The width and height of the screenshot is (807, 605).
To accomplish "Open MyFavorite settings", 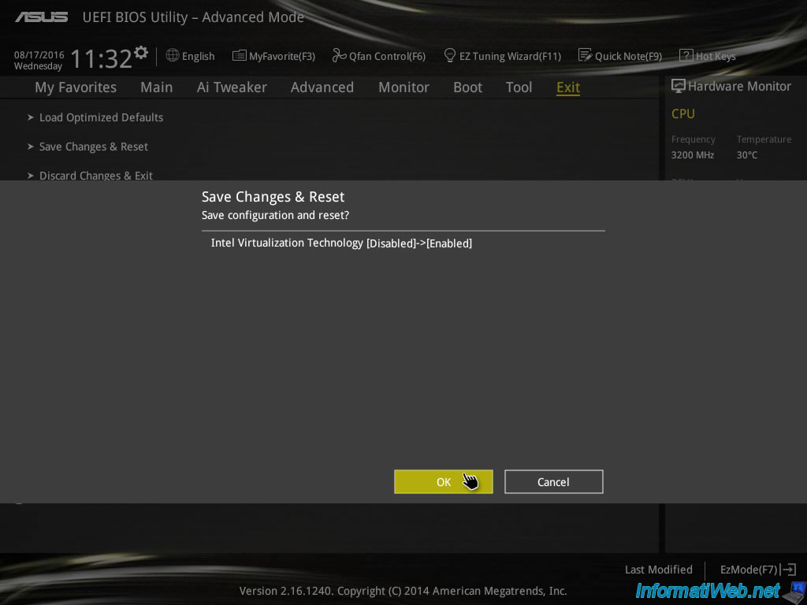I will click(x=273, y=56).
